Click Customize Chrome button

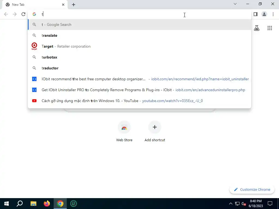[x=252, y=190]
